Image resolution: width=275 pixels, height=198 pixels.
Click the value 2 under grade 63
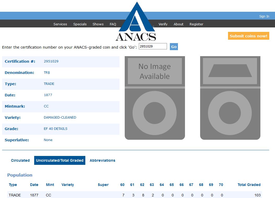[153, 195]
